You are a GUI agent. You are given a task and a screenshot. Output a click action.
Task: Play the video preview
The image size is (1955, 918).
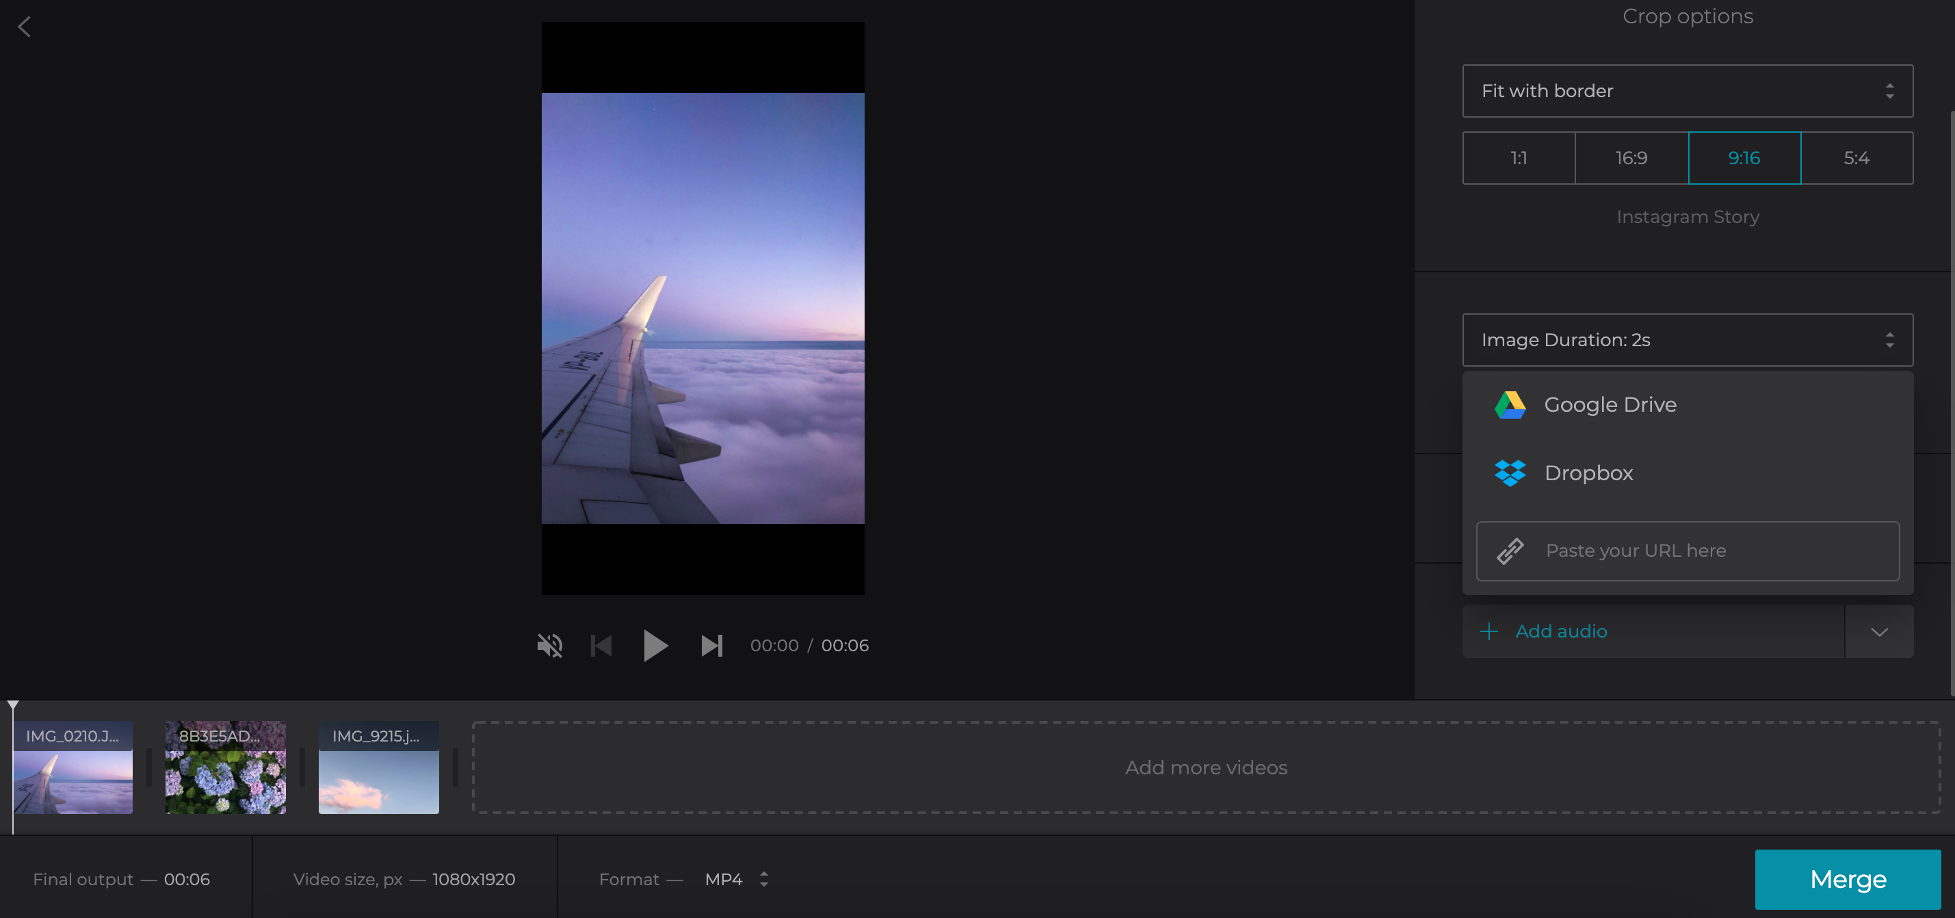(657, 646)
